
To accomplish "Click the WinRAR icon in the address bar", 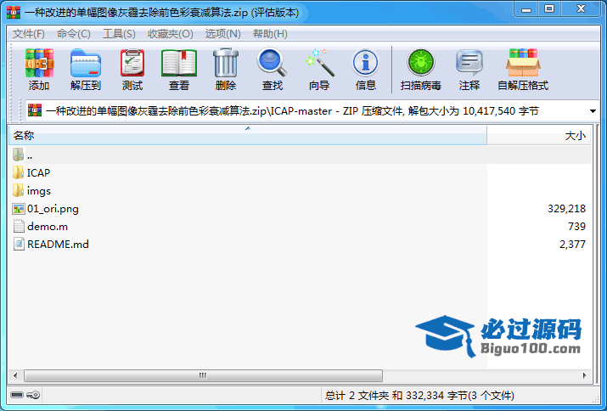I will tap(35, 110).
